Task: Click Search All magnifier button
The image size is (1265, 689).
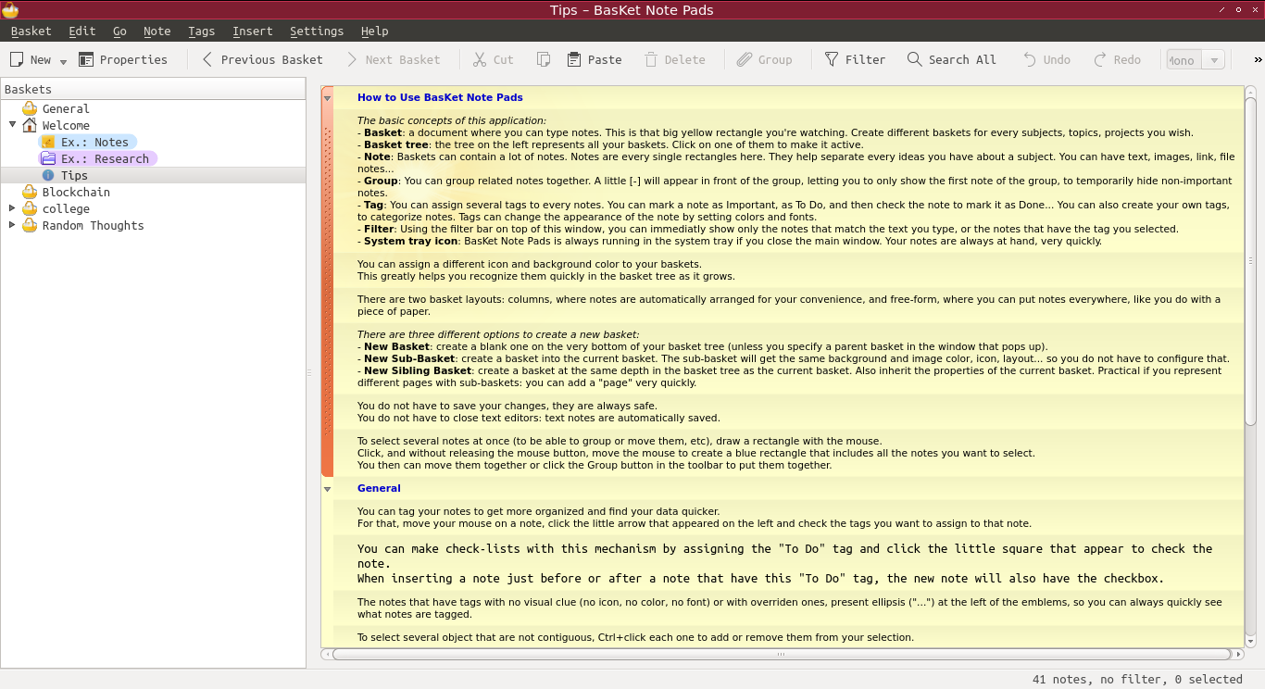Action: point(952,59)
